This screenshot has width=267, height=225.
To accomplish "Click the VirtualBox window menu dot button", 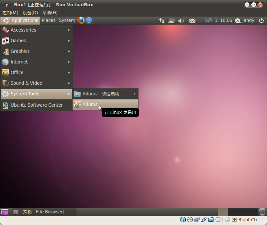I will (6, 5).
